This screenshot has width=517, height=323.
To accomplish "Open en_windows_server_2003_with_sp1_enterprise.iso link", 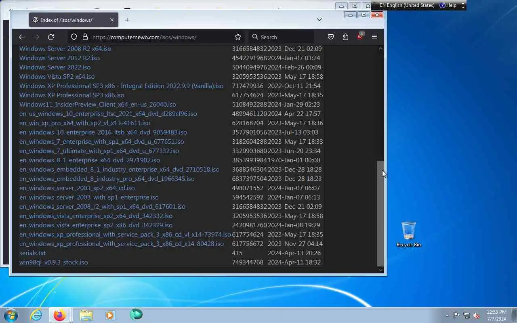I will tap(89, 197).
